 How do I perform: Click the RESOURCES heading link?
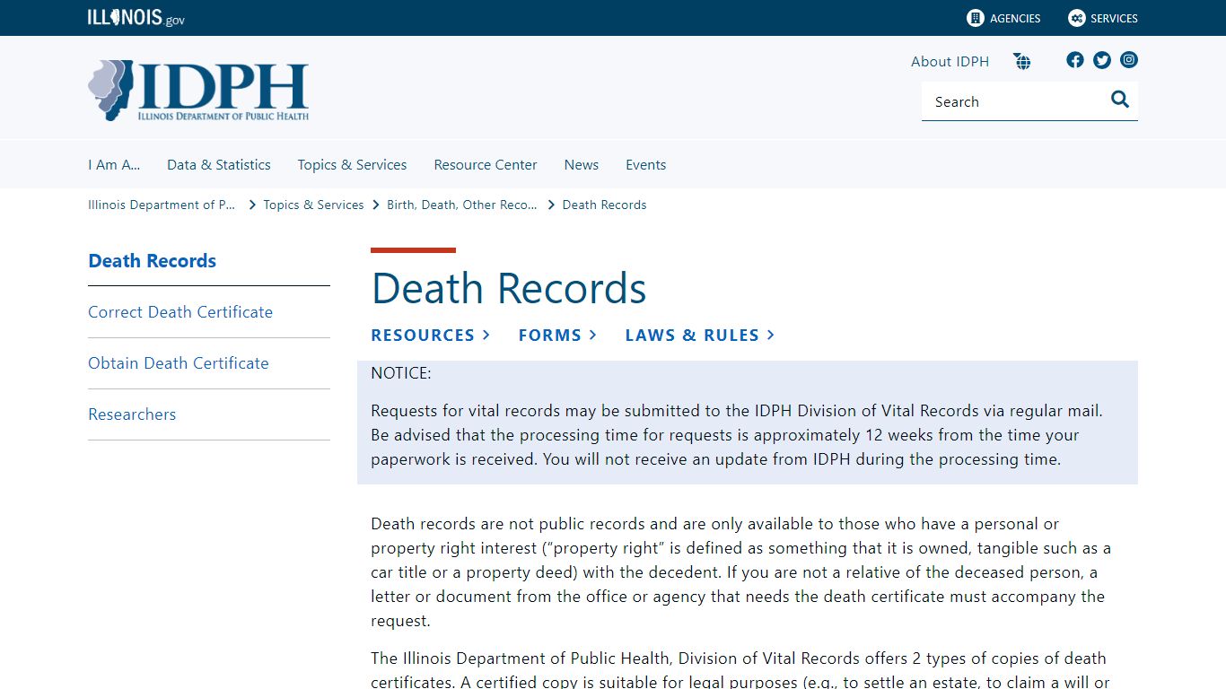pos(423,335)
